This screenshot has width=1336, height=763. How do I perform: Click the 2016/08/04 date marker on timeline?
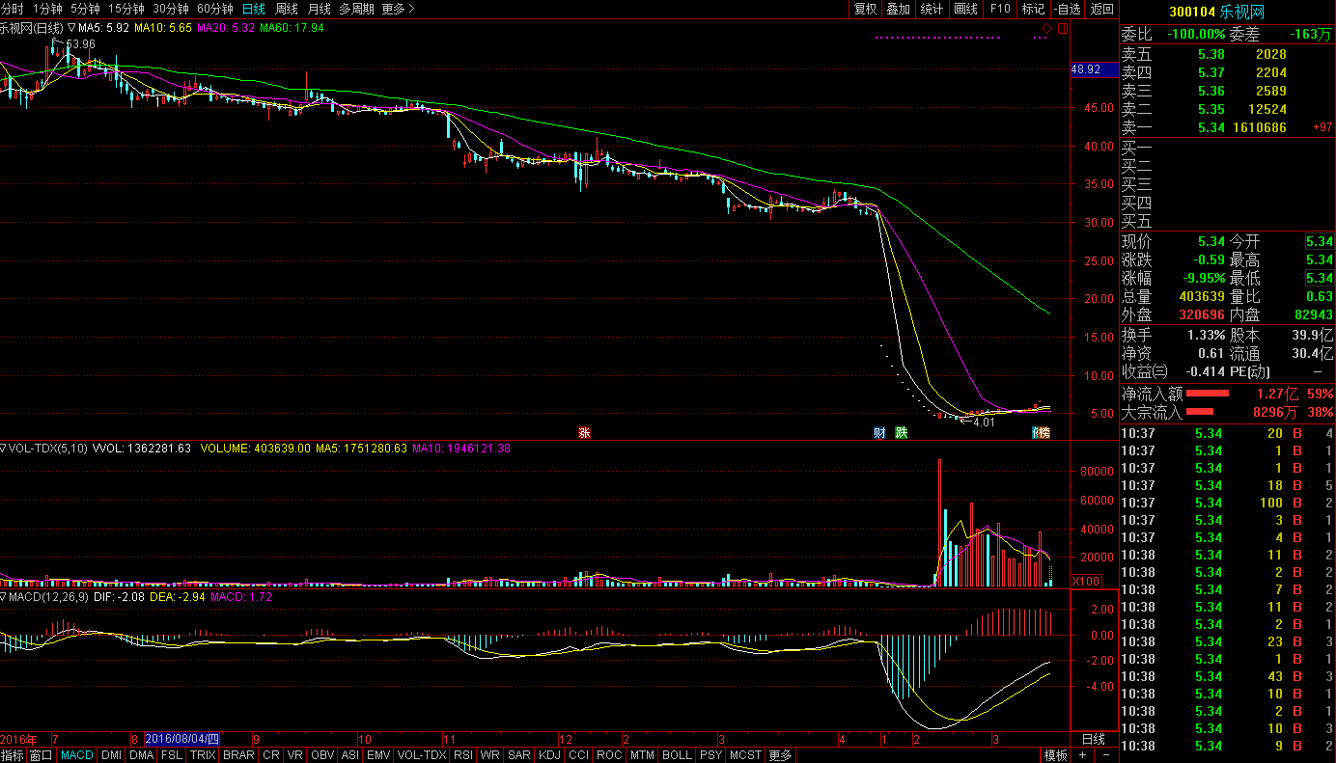[x=181, y=739]
